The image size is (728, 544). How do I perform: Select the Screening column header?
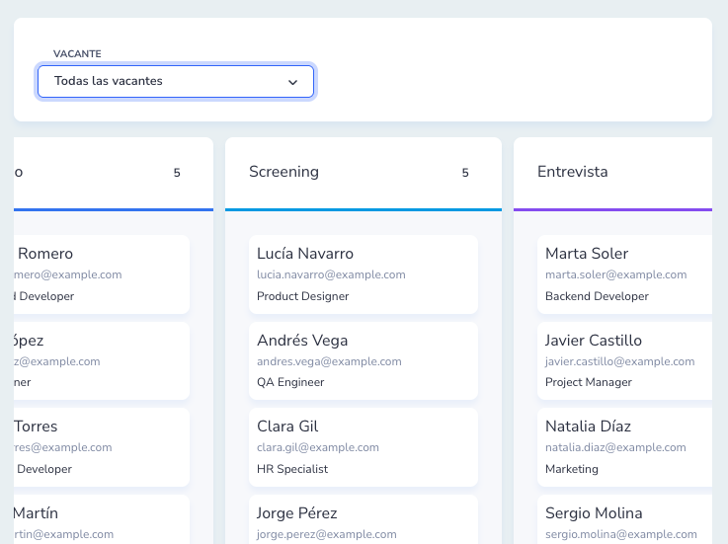pos(283,172)
